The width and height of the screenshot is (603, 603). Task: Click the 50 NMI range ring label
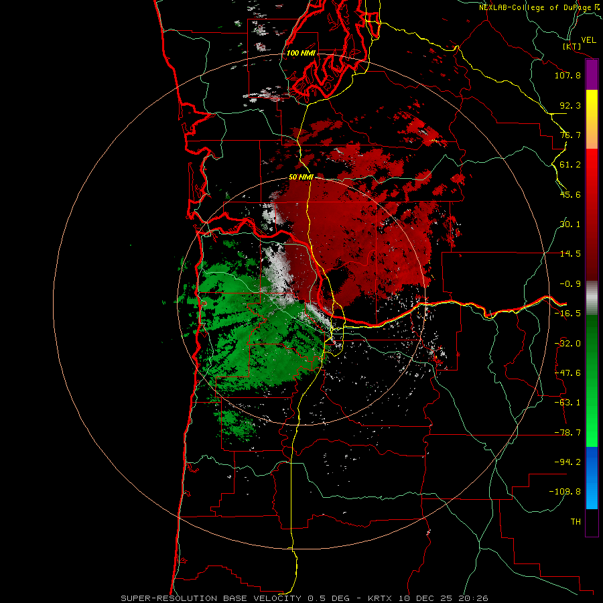point(301,178)
